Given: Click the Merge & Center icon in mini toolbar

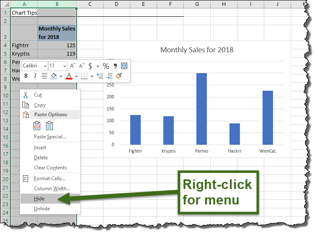Looking at the screenshot, I should 124,66.
